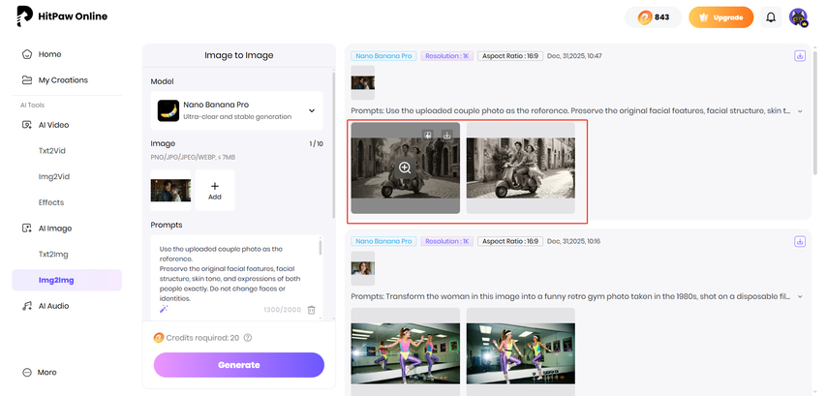Download all results from first generation
The width and height of the screenshot is (827, 396).
800,56
